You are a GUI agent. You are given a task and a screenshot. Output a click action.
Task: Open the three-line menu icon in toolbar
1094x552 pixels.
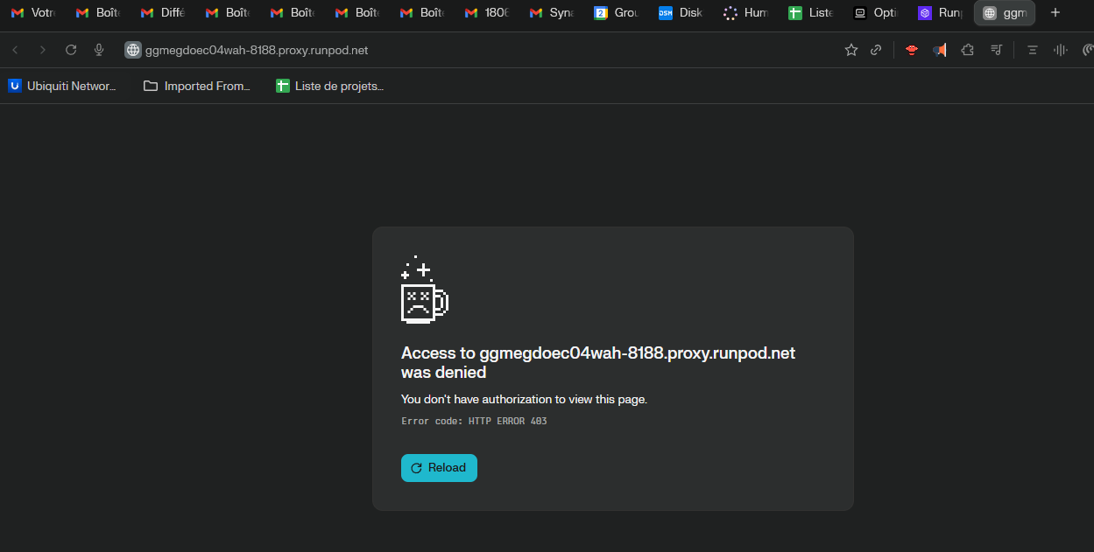click(x=1032, y=50)
